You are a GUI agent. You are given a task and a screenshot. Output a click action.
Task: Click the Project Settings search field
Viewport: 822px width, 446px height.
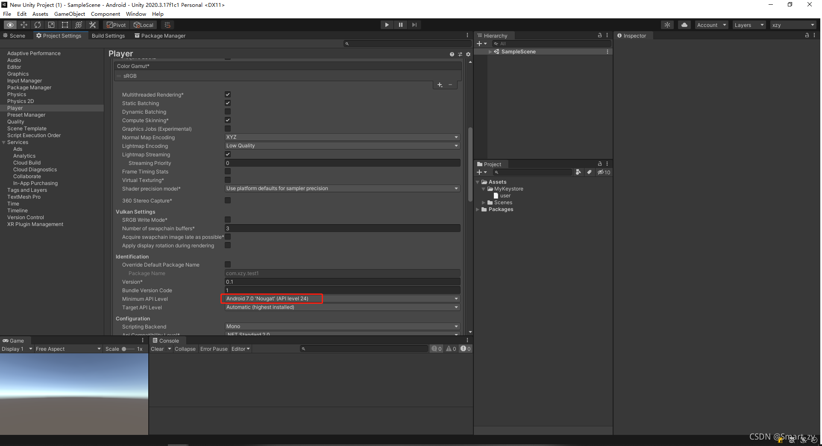coord(408,44)
